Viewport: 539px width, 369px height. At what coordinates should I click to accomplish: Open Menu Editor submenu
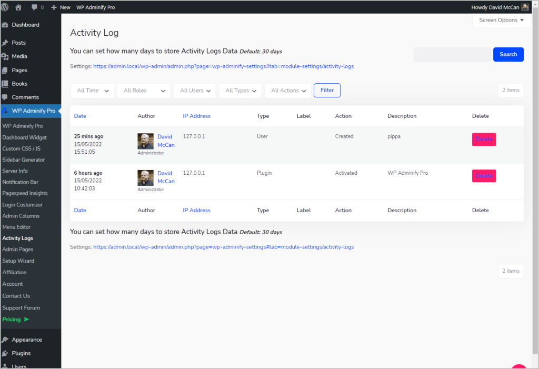click(x=16, y=227)
